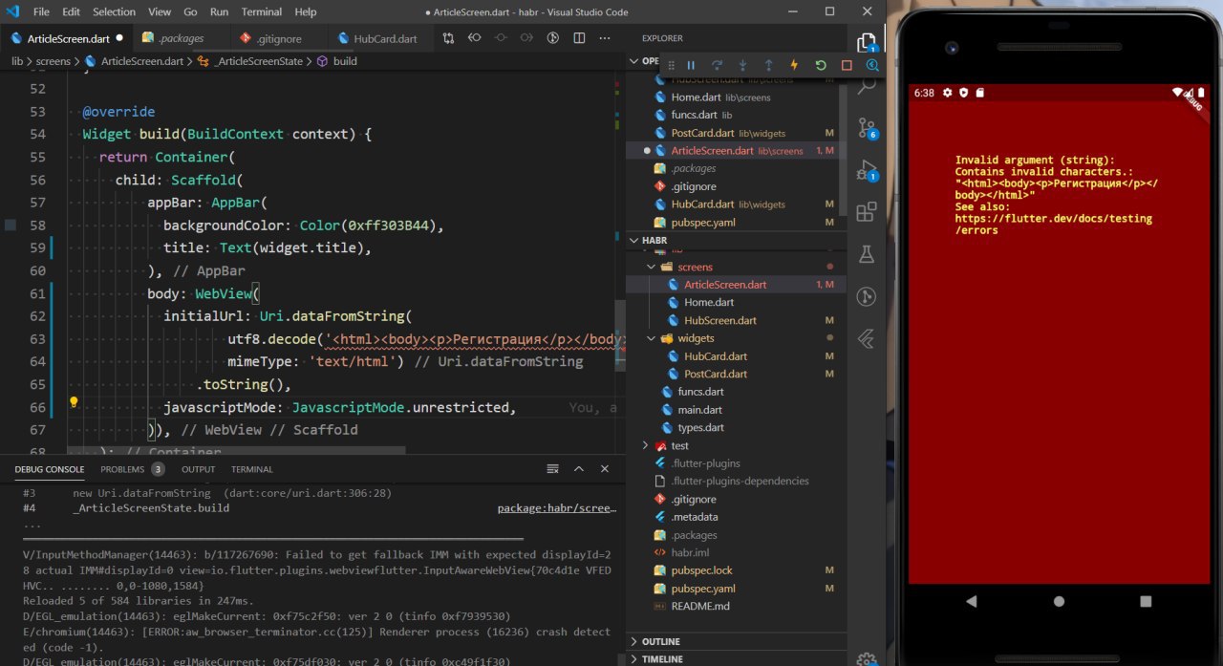The image size is (1223, 666).
Task: Switch to the TERMINAL panel tab
Action: click(252, 469)
